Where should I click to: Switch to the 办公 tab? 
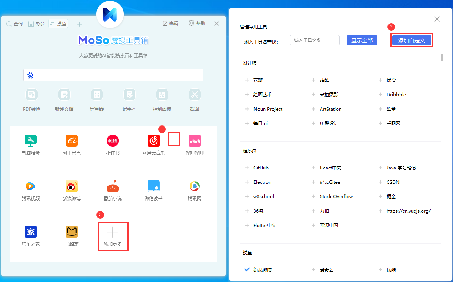36,23
